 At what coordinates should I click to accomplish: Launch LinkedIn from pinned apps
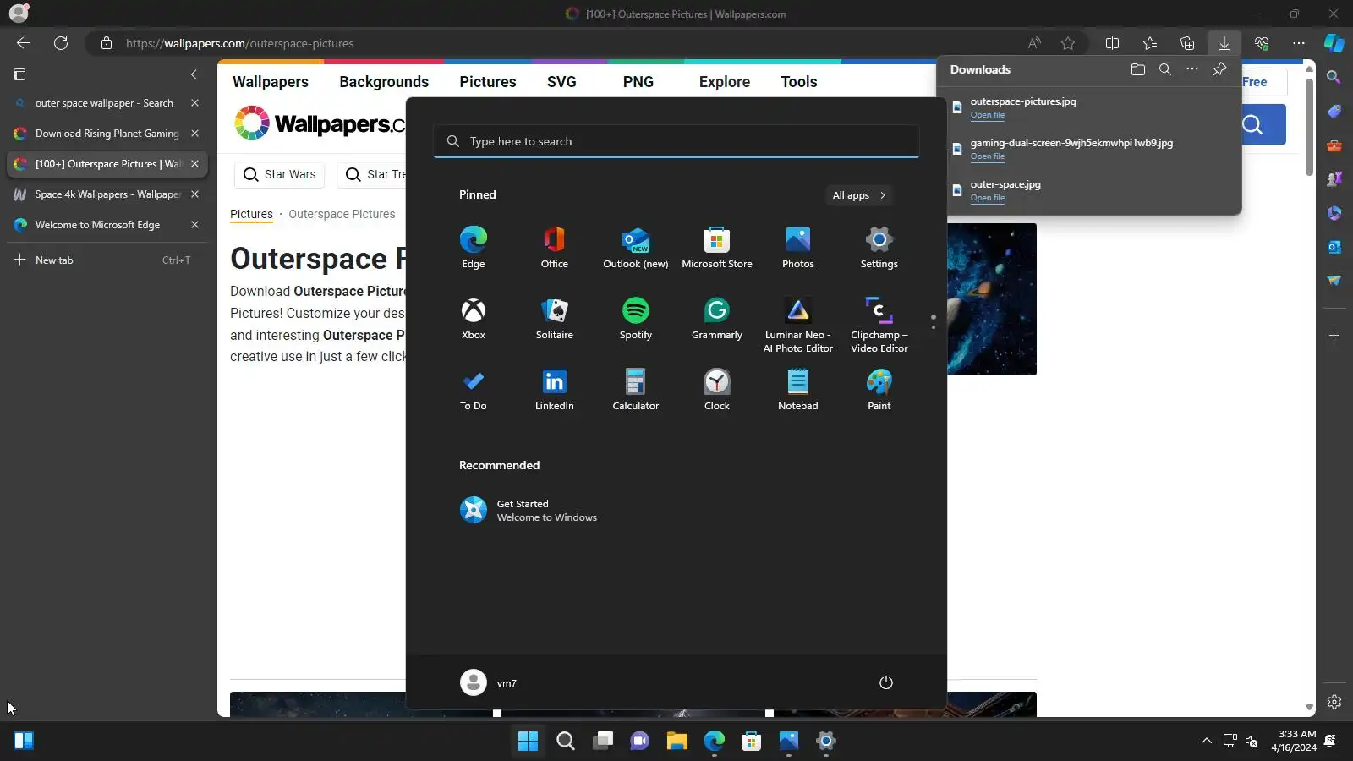click(555, 389)
